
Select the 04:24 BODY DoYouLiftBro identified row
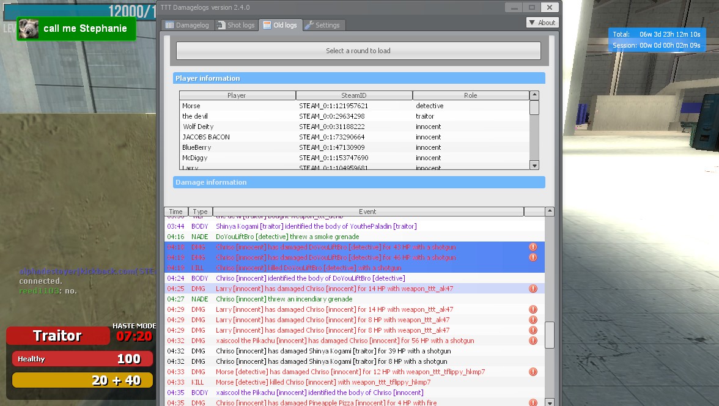click(x=355, y=278)
